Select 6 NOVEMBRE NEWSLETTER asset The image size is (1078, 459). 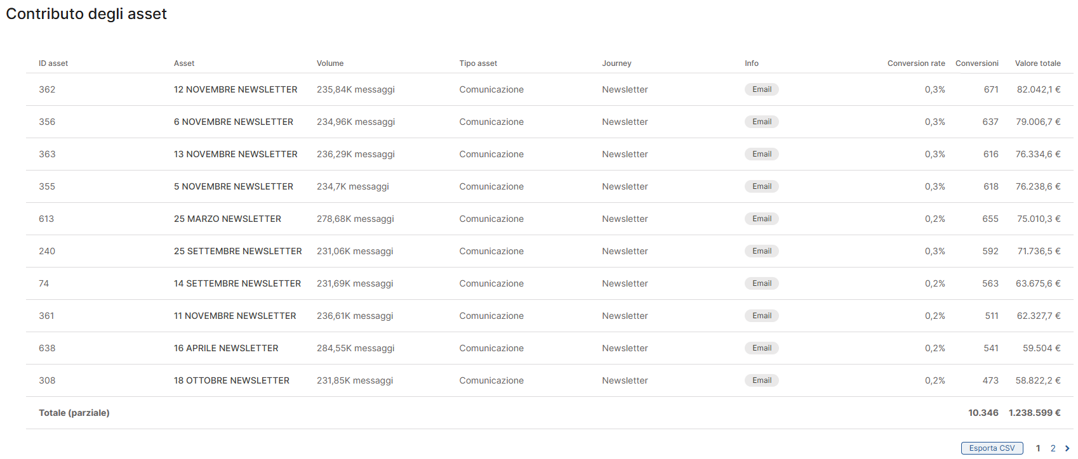pyautogui.click(x=234, y=122)
